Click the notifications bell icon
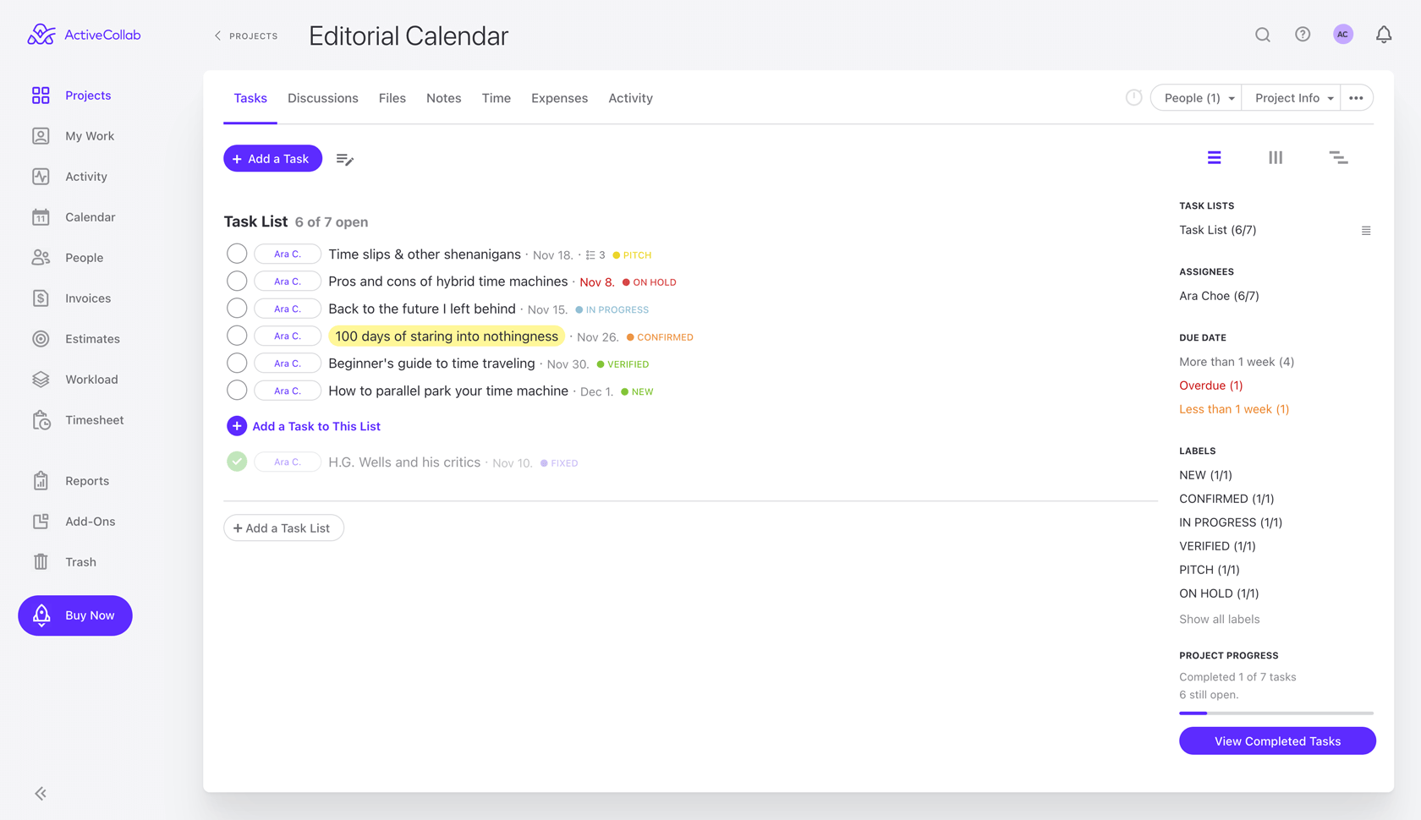 tap(1383, 35)
